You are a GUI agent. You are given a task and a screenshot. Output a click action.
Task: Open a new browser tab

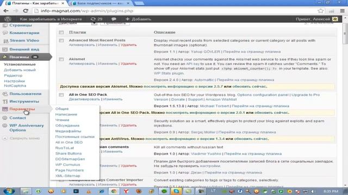tap(139, 3)
